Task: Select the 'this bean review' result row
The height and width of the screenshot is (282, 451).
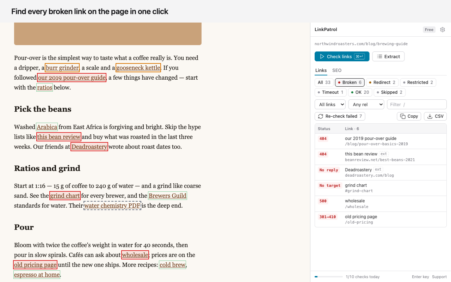Action: 381,157
